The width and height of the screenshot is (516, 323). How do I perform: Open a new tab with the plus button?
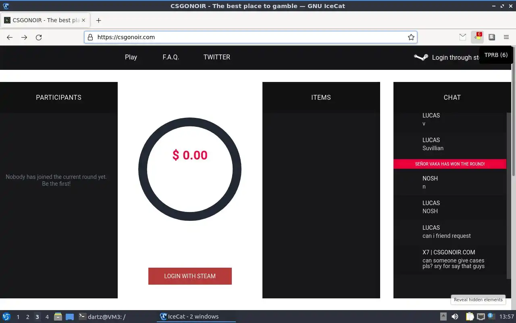coord(98,20)
